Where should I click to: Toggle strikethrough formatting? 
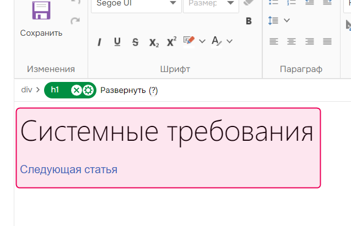(135, 42)
